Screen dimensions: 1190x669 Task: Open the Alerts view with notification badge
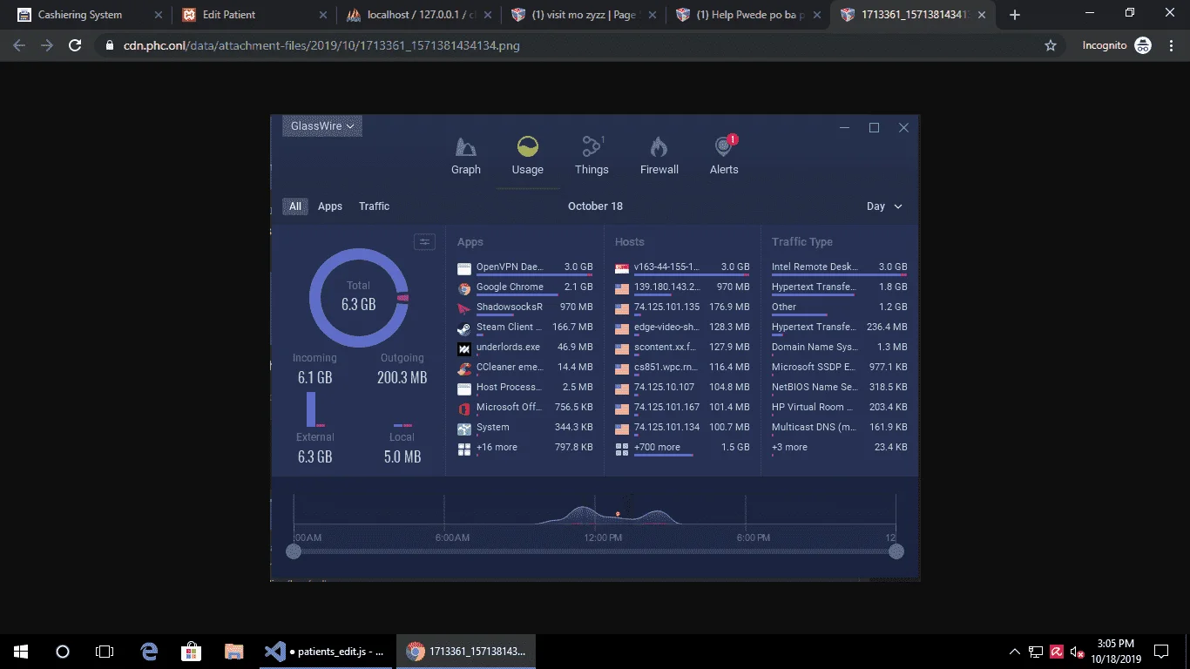coord(724,157)
